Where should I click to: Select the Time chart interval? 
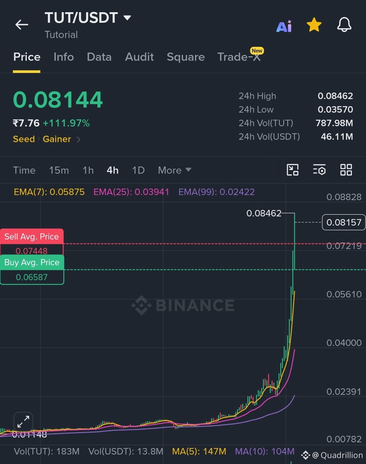coord(24,170)
